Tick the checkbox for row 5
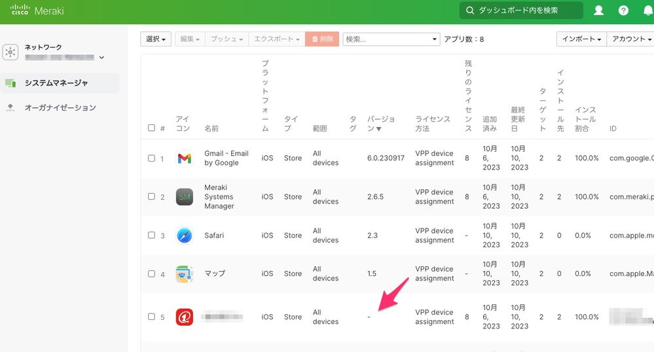Viewport: 654px width, 352px height. click(x=151, y=317)
